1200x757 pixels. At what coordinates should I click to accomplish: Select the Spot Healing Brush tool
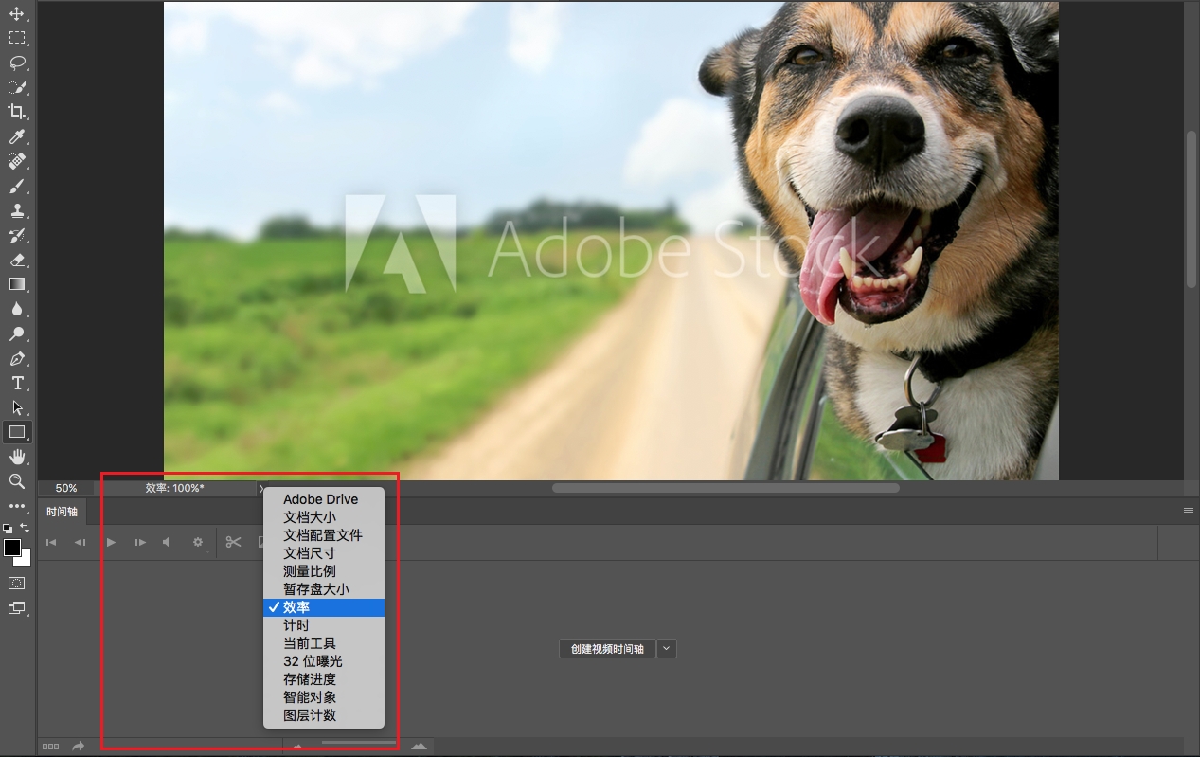click(x=17, y=161)
